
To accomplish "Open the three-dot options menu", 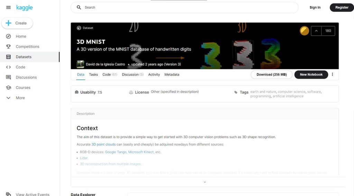I will coord(332,74).
